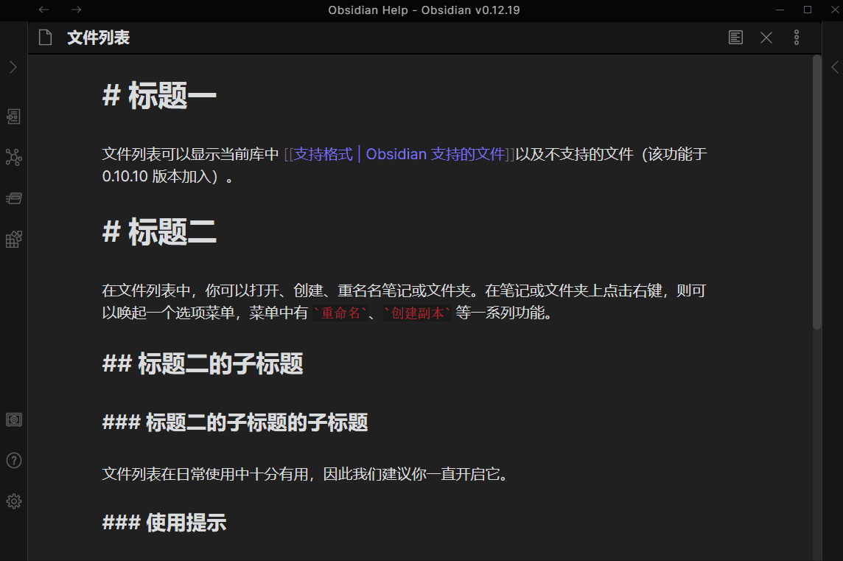Open the community plugins blocks icon
The width and height of the screenshot is (843, 561).
click(13, 240)
